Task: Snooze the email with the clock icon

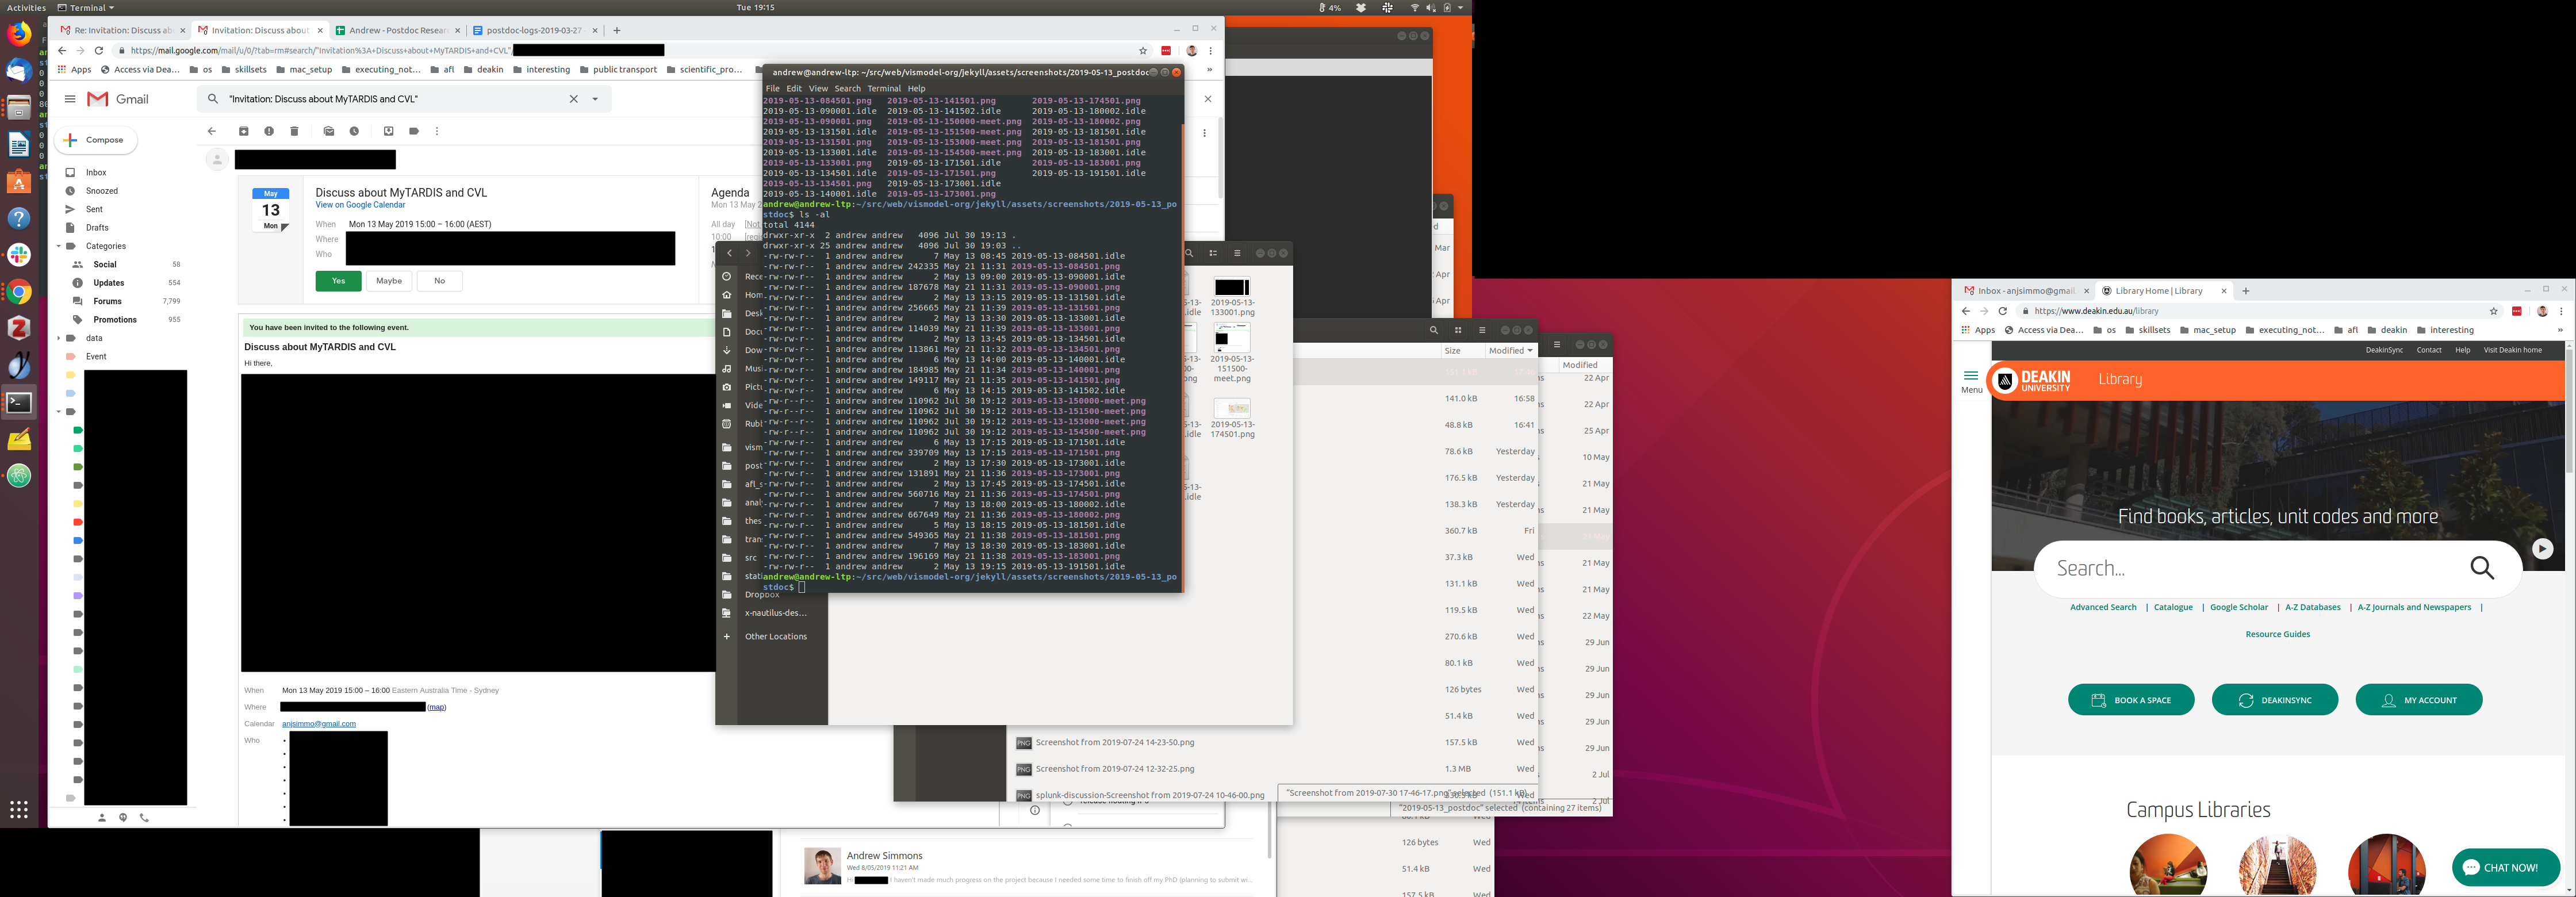Action: click(x=354, y=131)
